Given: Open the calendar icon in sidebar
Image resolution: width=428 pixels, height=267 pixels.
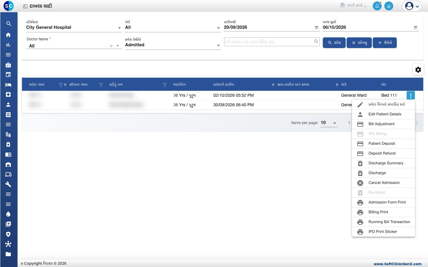Looking at the screenshot, I should pyautogui.click(x=8, y=74).
